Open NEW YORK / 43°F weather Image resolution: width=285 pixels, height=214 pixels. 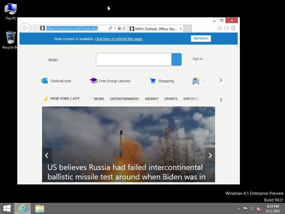[65, 98]
